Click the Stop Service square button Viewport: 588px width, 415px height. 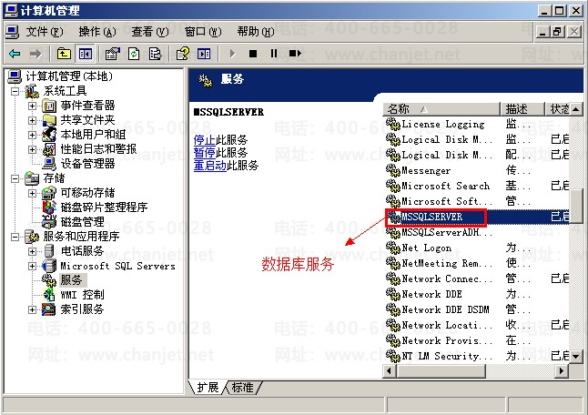(253, 54)
